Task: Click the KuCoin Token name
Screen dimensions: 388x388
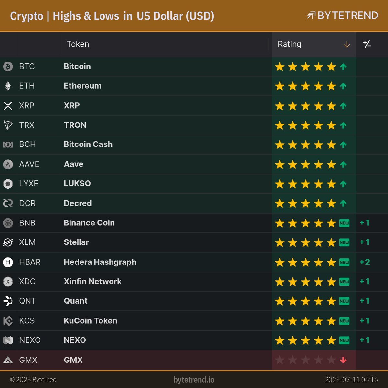Action: 91,321
